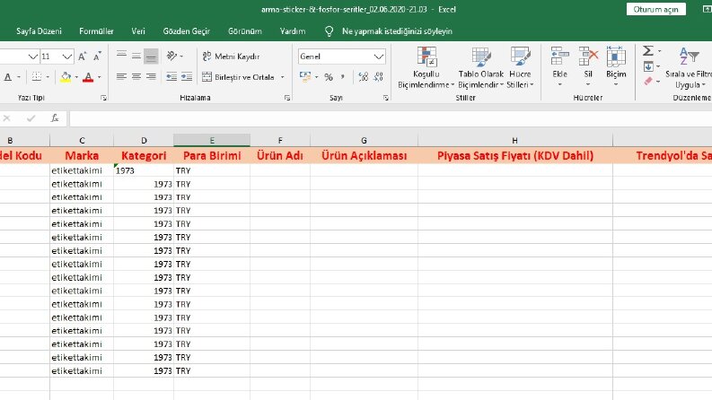This screenshot has height=400, width=712.
Task: Select column H header
Action: click(x=514, y=141)
